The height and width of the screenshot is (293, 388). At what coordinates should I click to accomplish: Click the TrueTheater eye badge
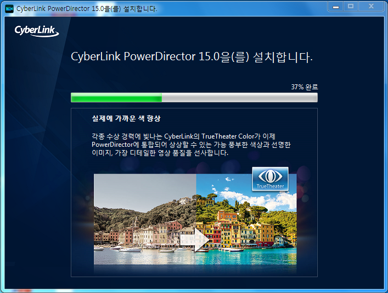click(270, 179)
